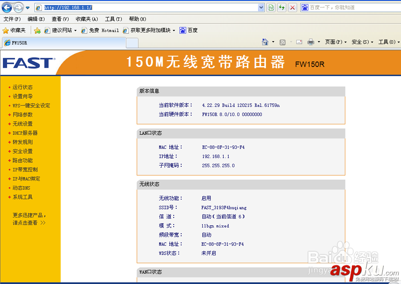Click hardware version FW150R 8.0/10.0 text

pos(232,114)
